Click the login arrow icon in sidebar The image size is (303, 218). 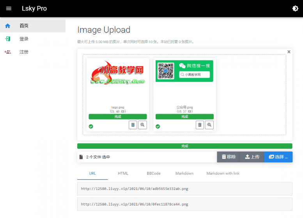tap(7, 39)
